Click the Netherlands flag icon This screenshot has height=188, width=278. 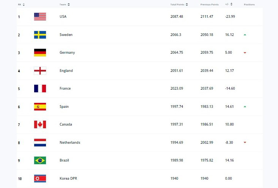click(40, 143)
